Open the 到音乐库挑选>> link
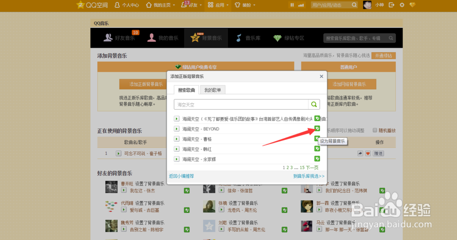The width and height of the screenshot is (457, 240). (308, 176)
